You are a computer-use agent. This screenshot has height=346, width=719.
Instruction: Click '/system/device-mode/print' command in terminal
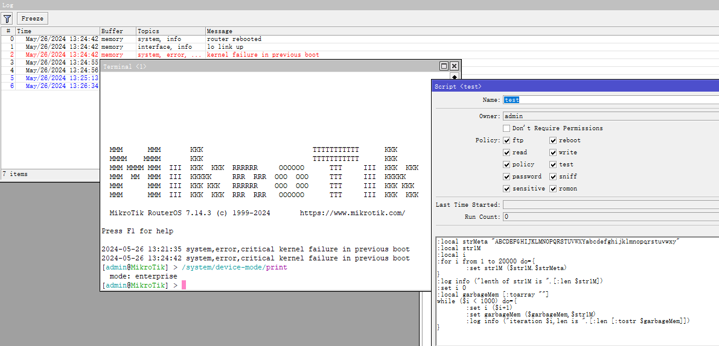[234, 267]
